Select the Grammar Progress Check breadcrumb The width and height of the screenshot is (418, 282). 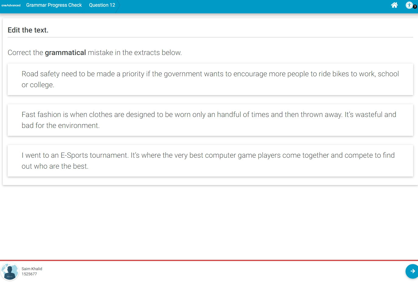click(54, 5)
